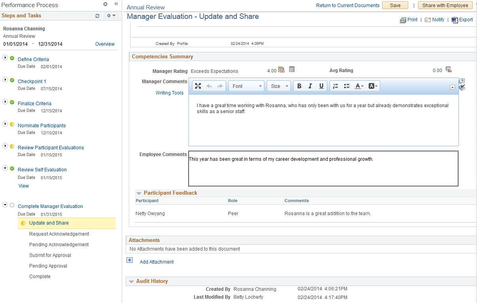Click the Employee Comments text box
The image size is (477, 303).
point(323,168)
